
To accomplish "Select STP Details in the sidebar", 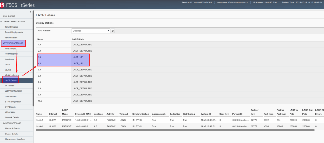I will click(x=10, y=107).
